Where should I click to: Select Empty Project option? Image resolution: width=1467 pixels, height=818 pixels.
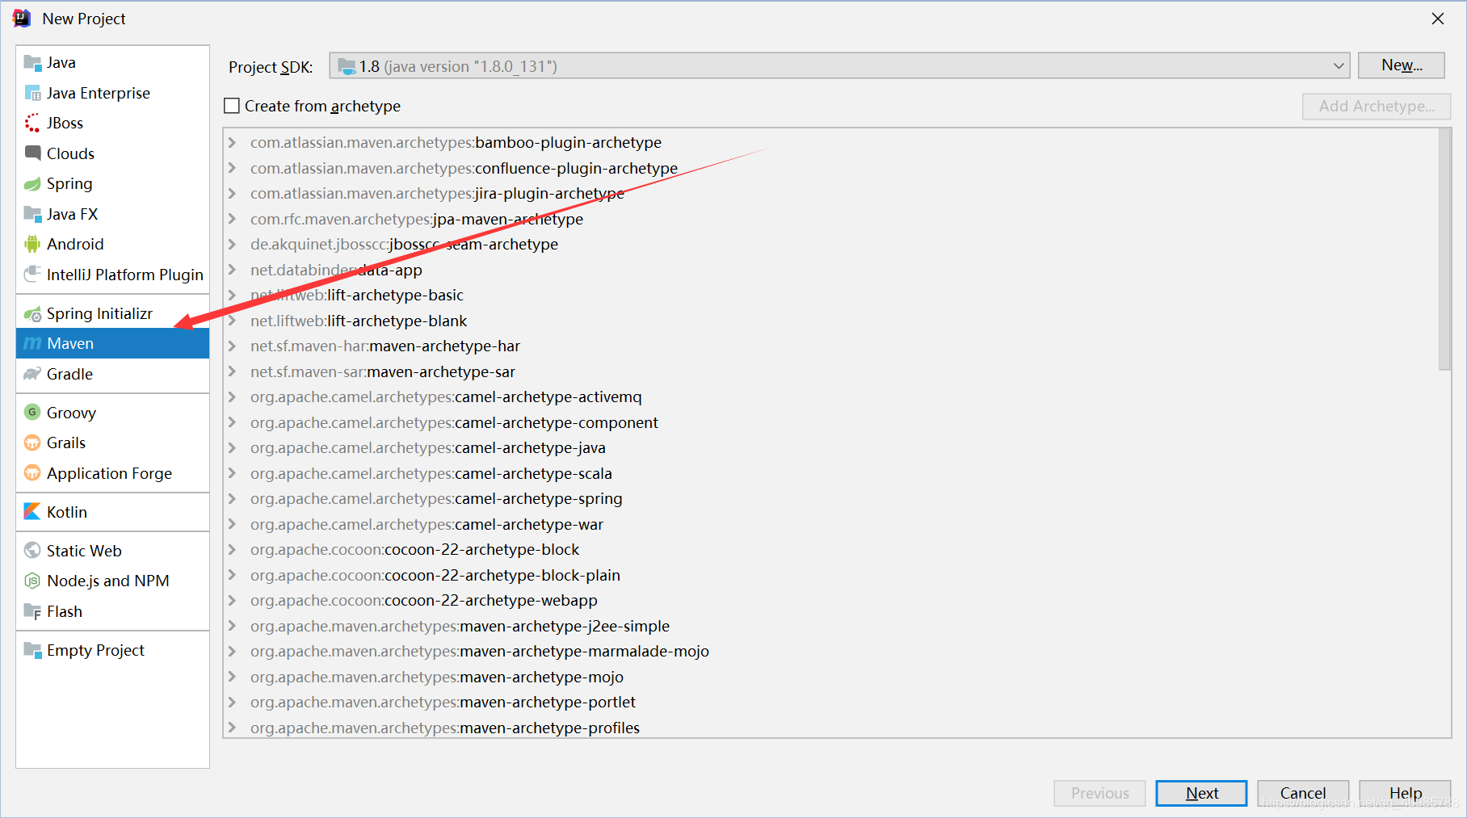coord(112,650)
